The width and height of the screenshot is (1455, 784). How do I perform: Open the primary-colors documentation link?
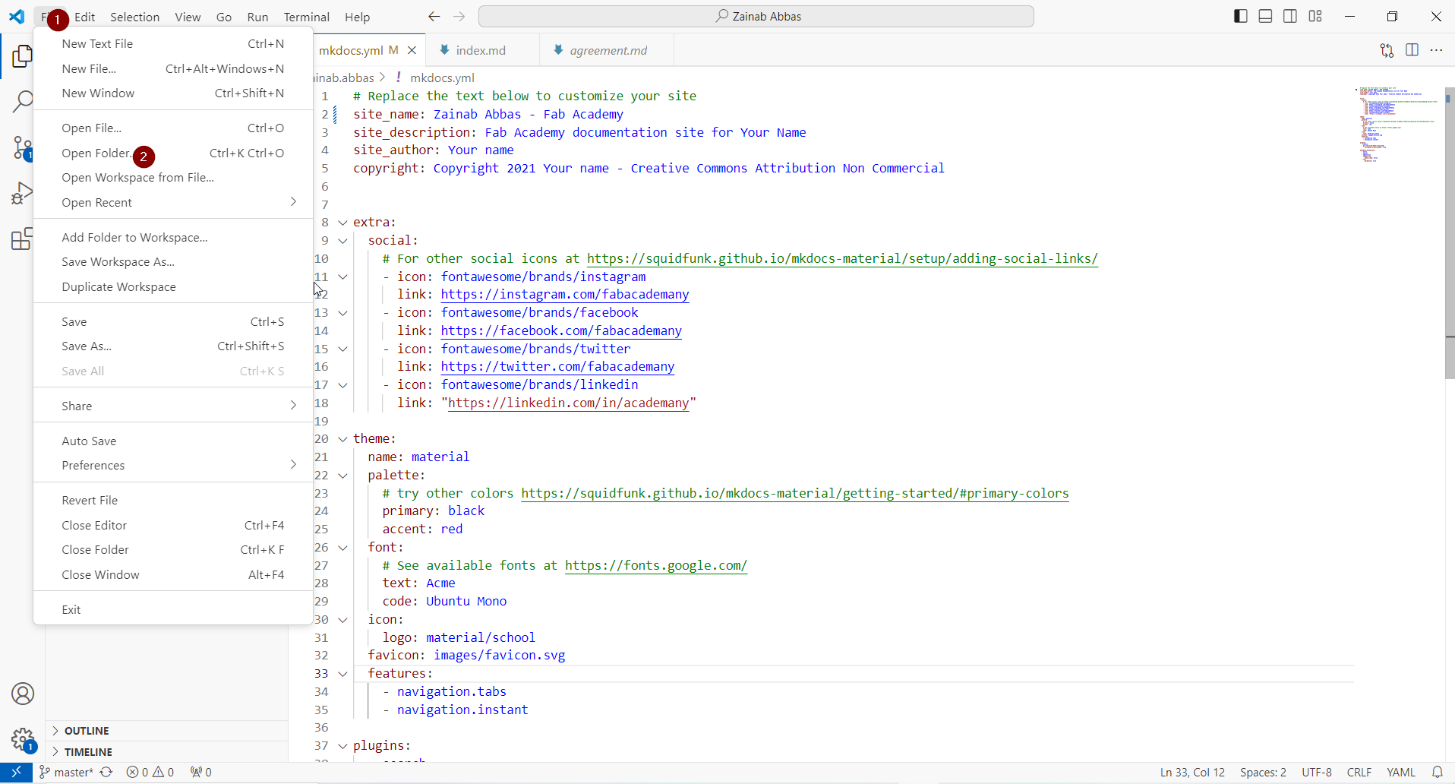(x=795, y=493)
